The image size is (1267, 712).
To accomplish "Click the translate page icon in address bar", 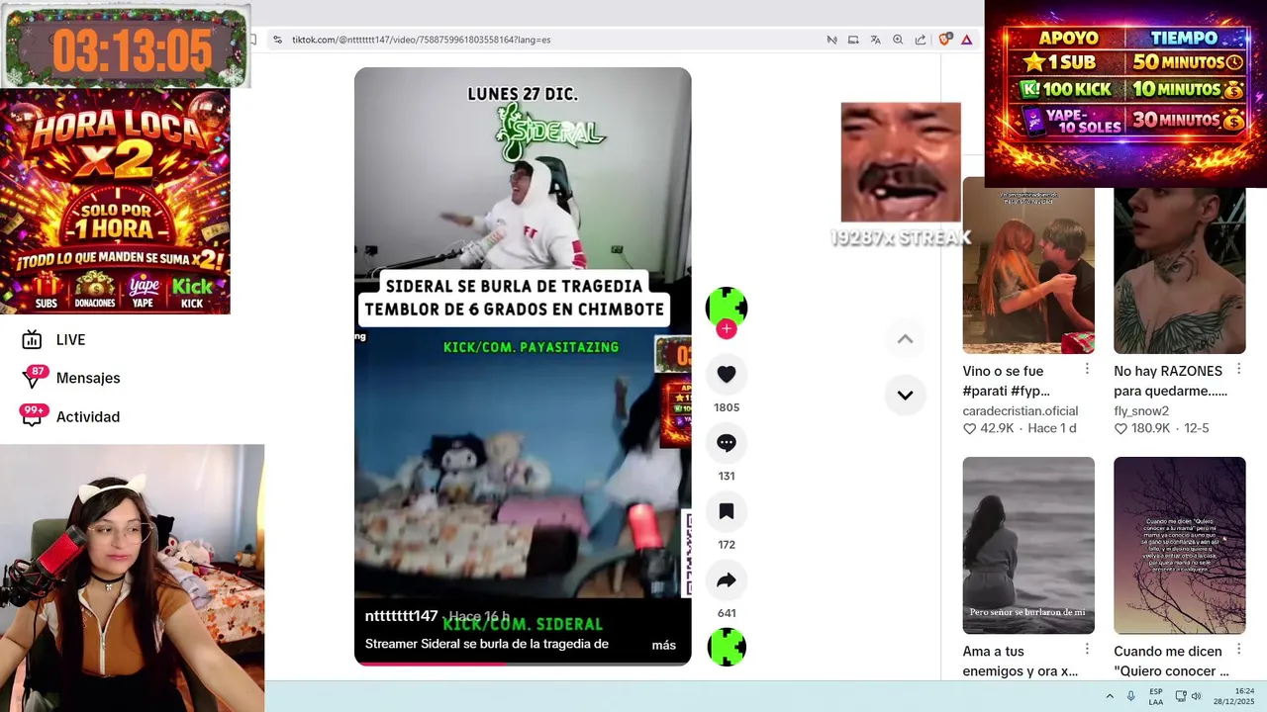I will click(x=875, y=40).
